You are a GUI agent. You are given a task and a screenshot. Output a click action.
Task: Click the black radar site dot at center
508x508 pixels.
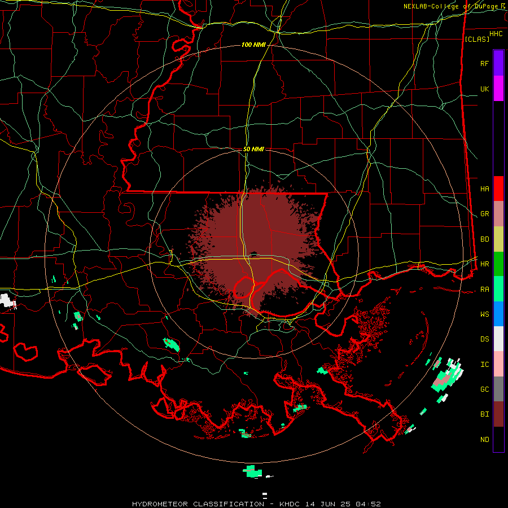(x=253, y=254)
